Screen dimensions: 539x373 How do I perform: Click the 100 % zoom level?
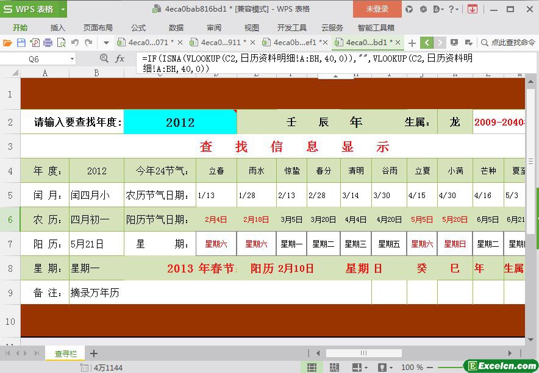[x=412, y=367]
